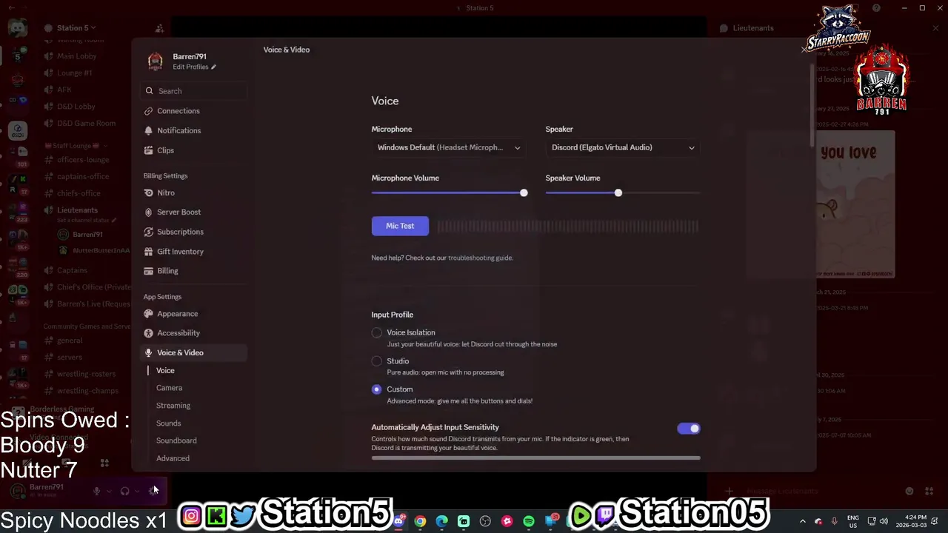Open Clips via its sidebar icon
Image resolution: width=948 pixels, height=533 pixels.
coord(149,150)
